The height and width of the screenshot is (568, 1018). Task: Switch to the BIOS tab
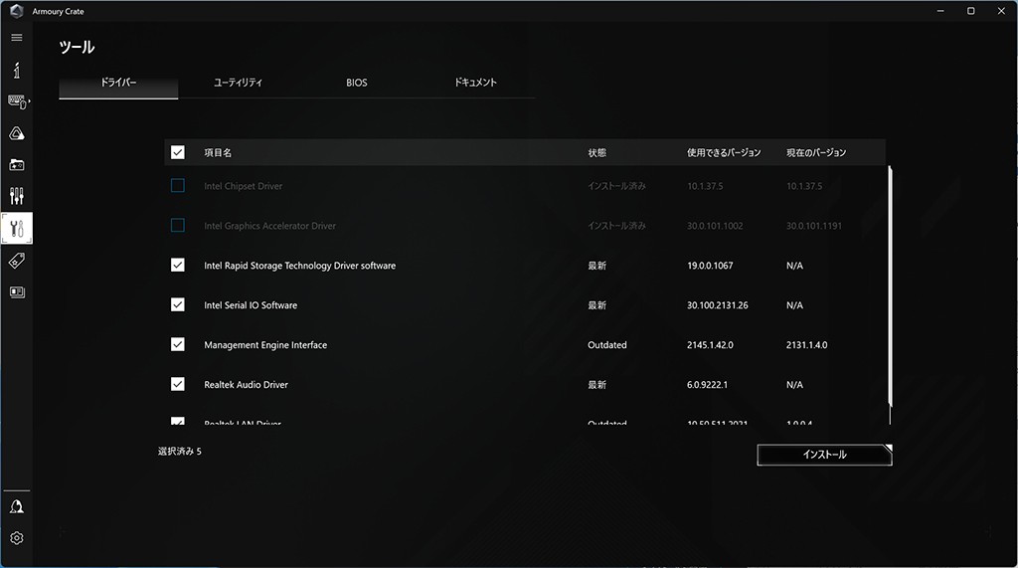(357, 83)
